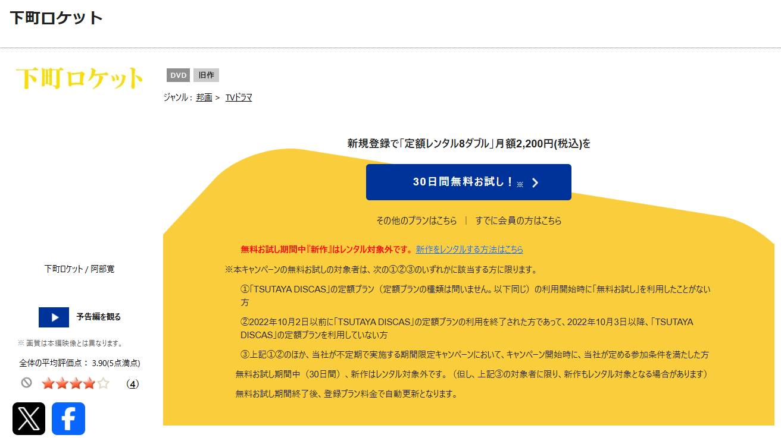The height and width of the screenshot is (438, 781).
Task: Share on X via the X icon
Action: pos(29,418)
